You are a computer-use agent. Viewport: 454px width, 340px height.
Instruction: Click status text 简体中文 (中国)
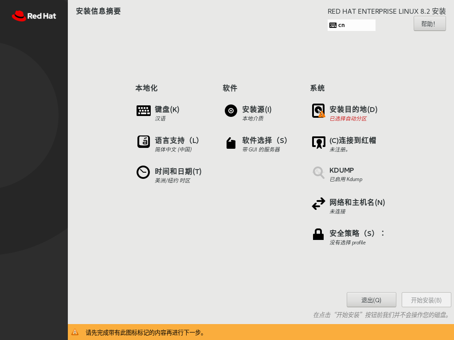click(173, 150)
